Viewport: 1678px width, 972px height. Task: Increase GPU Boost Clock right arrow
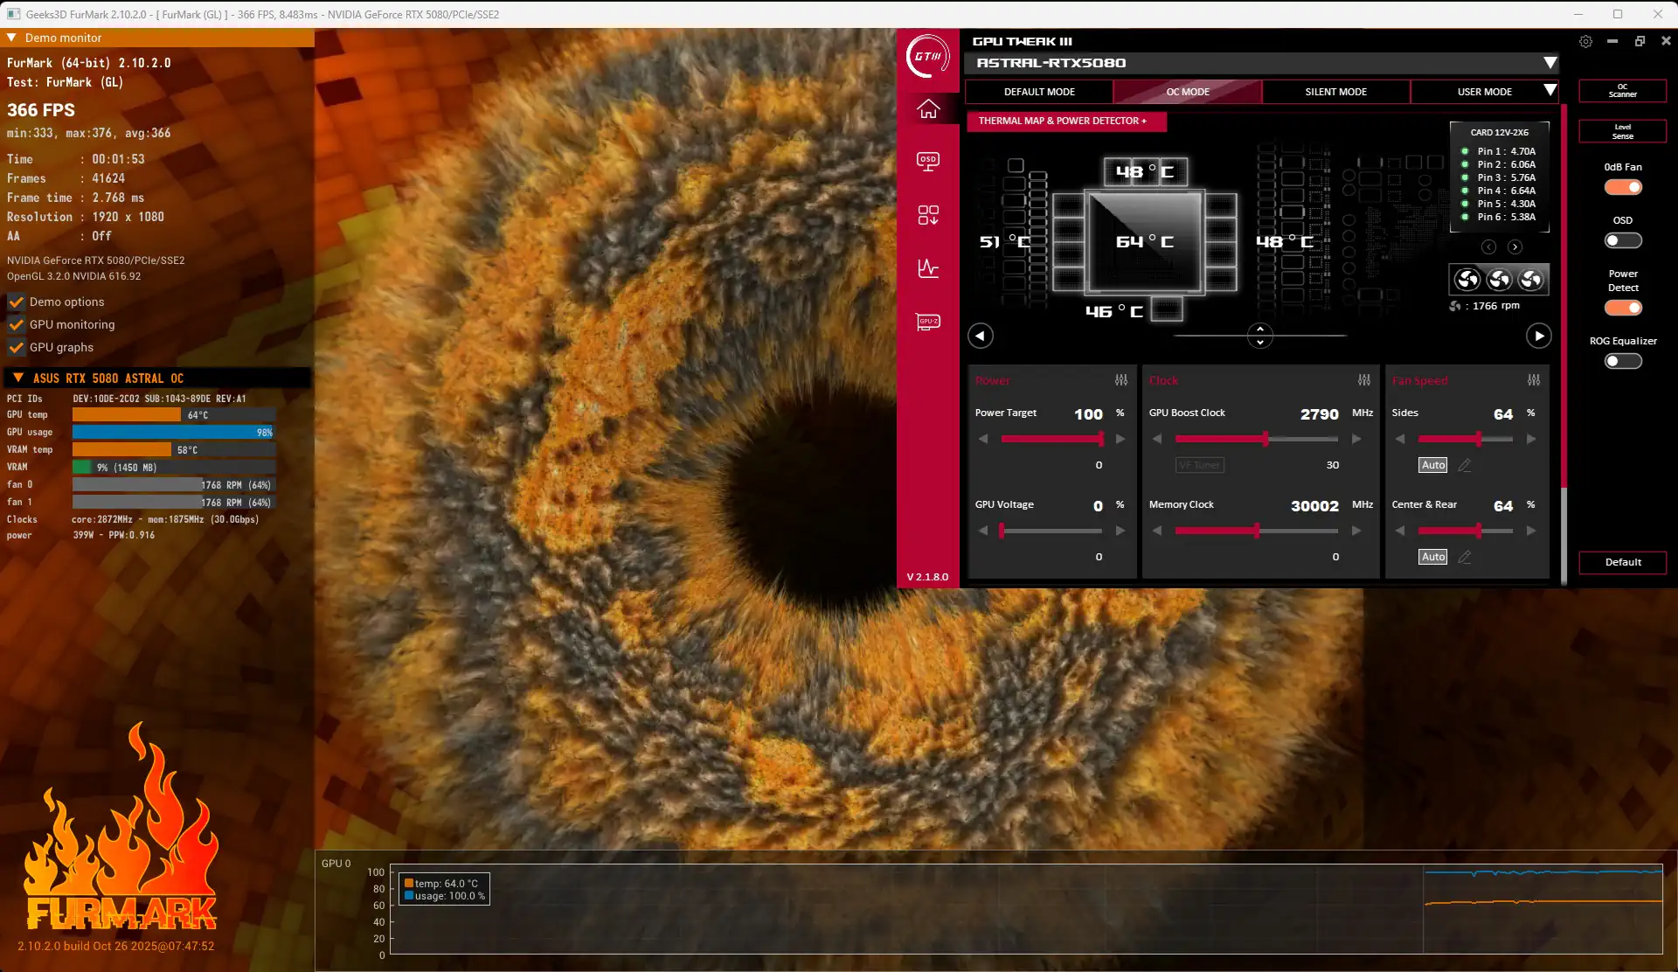[1356, 439]
